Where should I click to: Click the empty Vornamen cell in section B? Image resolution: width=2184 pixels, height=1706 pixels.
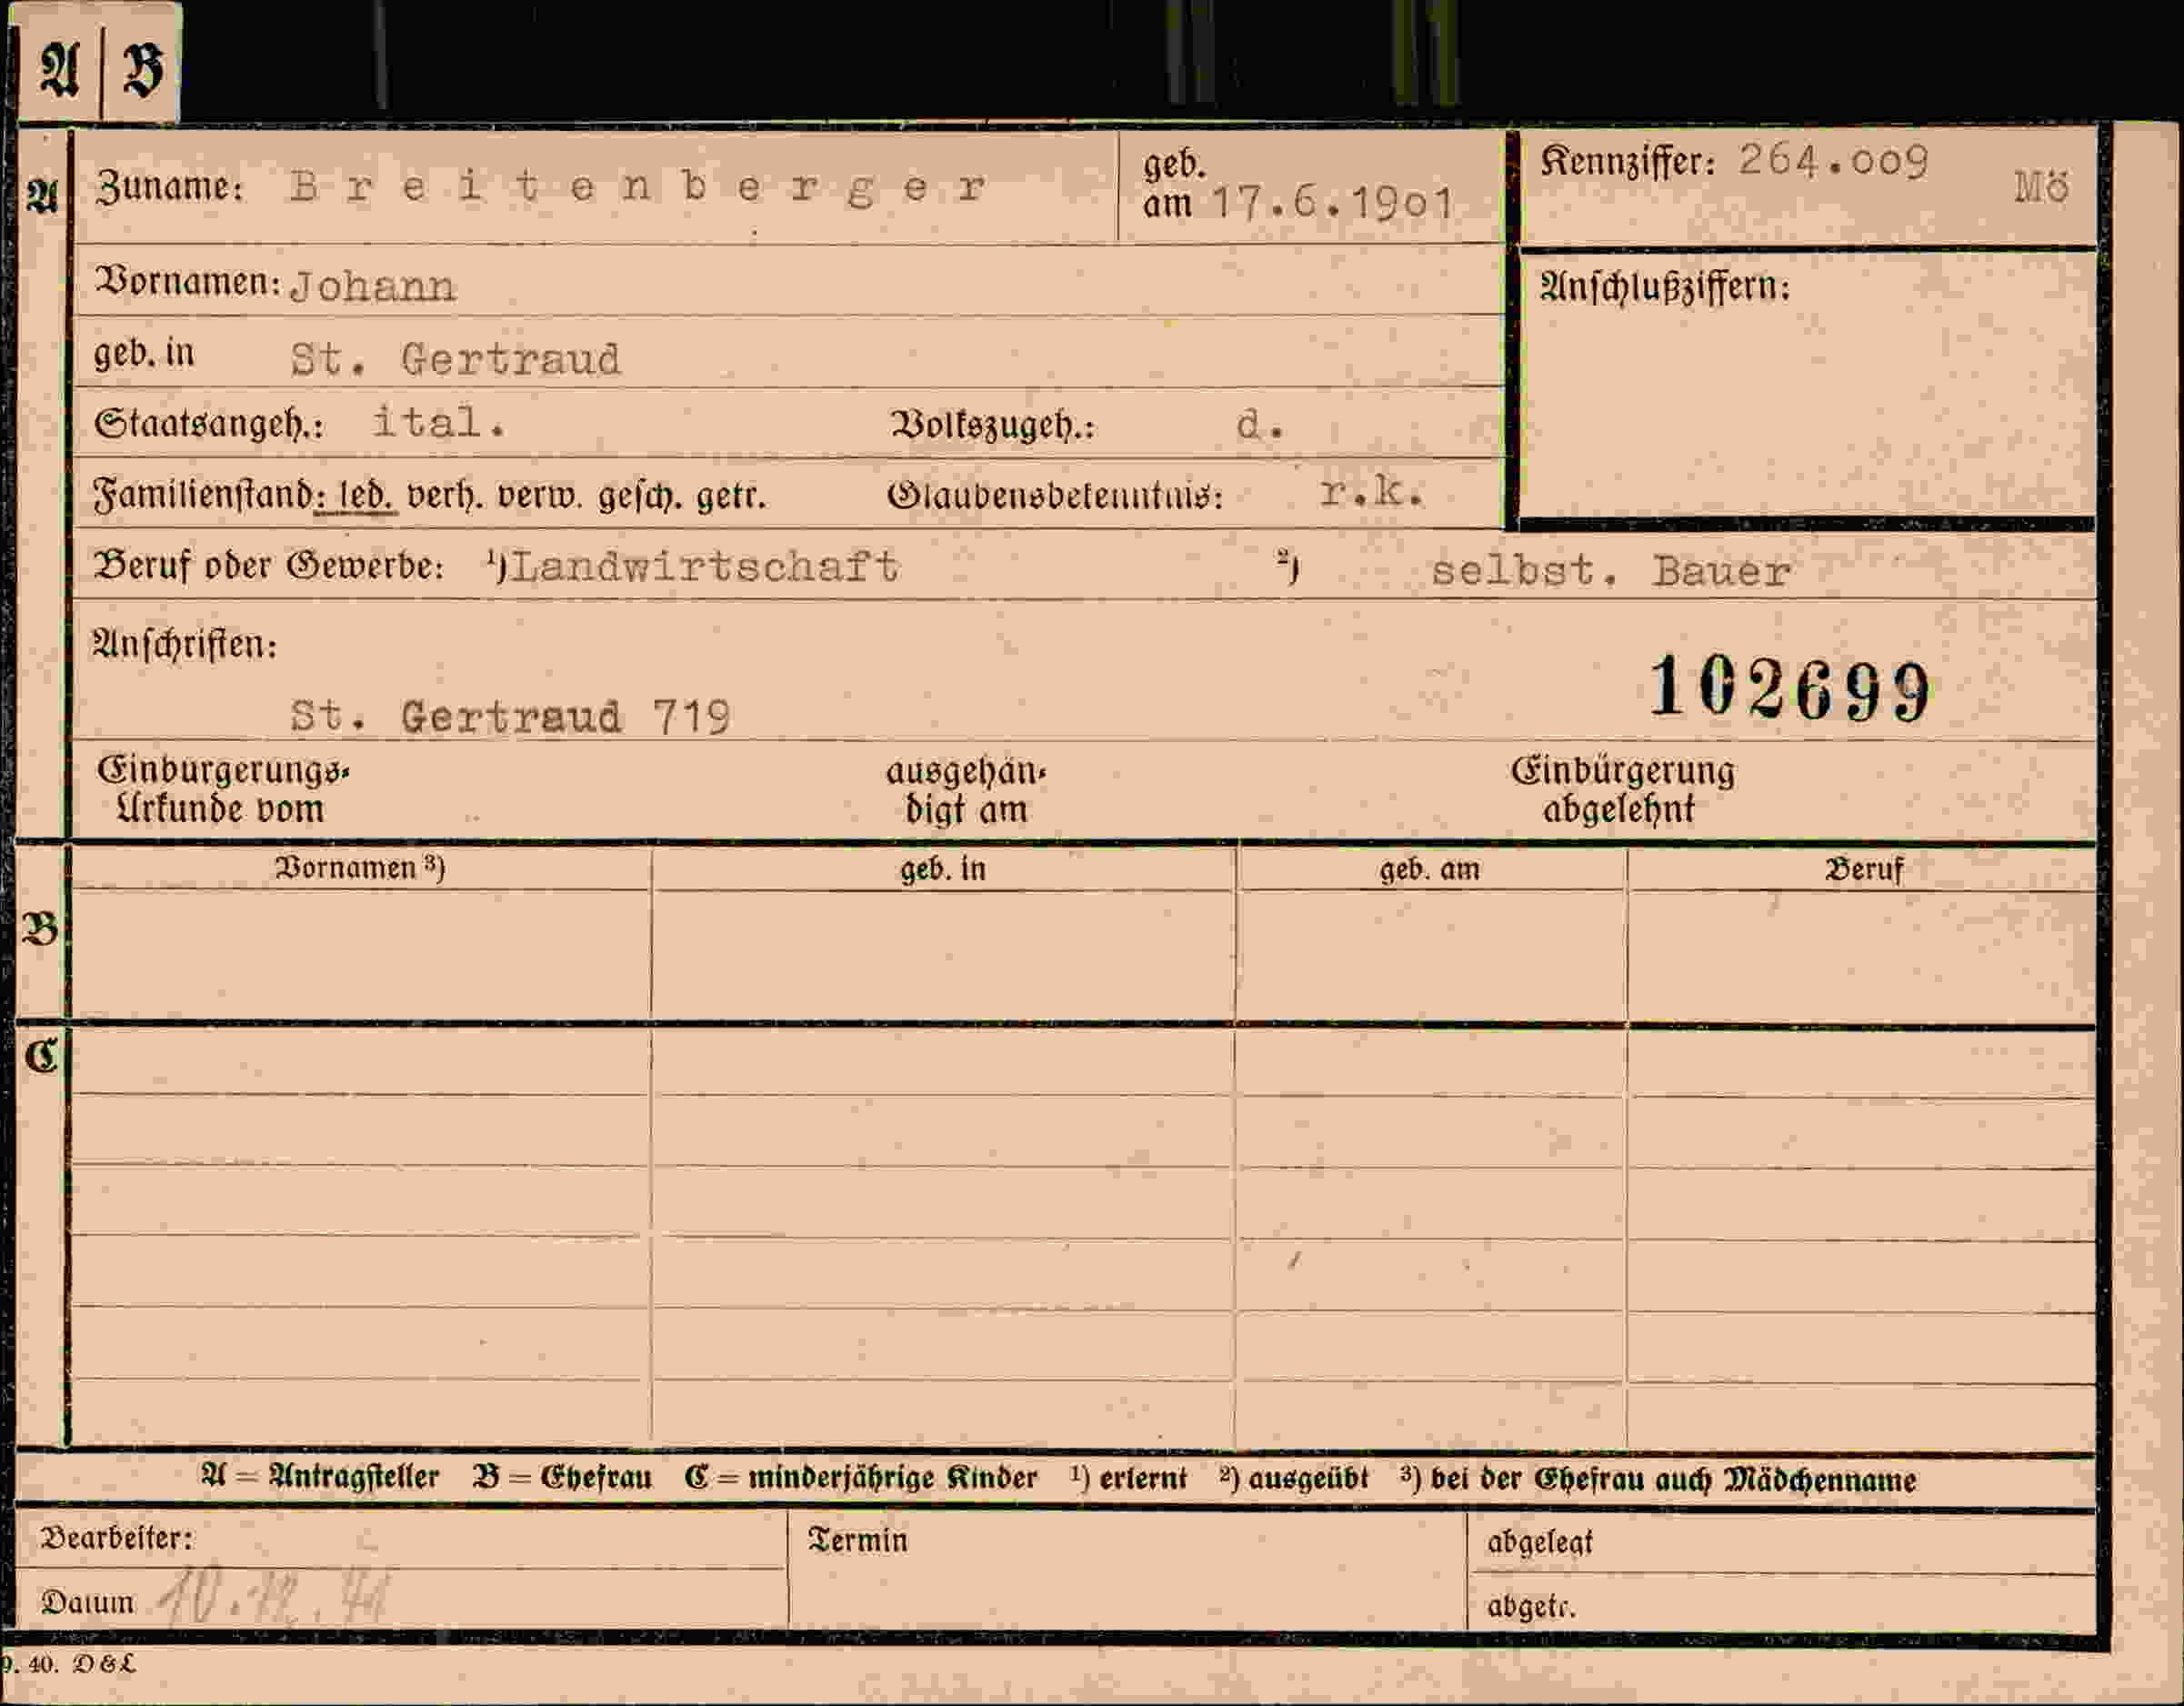(362, 955)
